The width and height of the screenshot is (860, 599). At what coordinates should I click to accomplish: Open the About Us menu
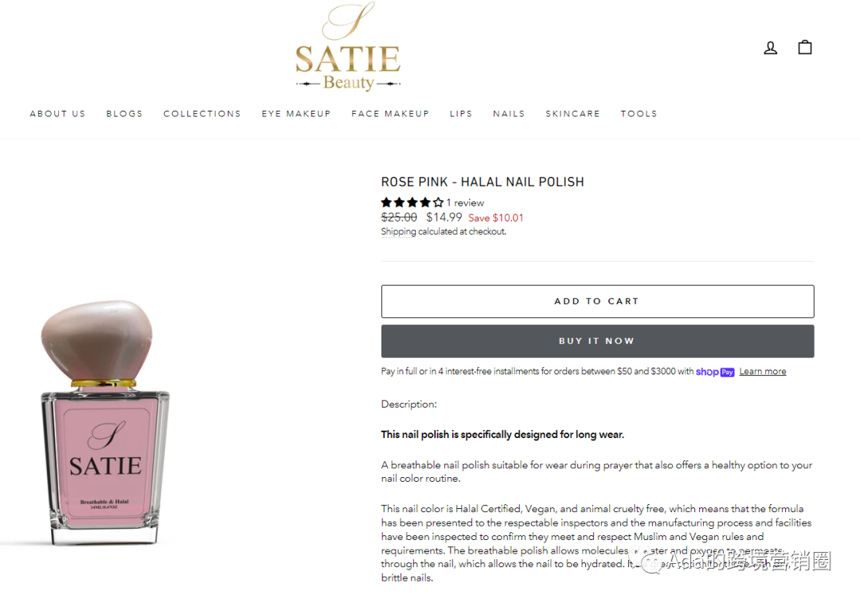click(57, 114)
